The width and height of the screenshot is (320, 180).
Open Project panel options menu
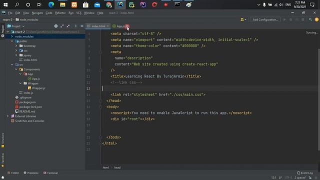75,26
